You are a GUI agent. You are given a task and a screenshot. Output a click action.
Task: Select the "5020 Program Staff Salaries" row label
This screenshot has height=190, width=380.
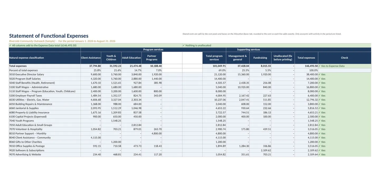25,79
